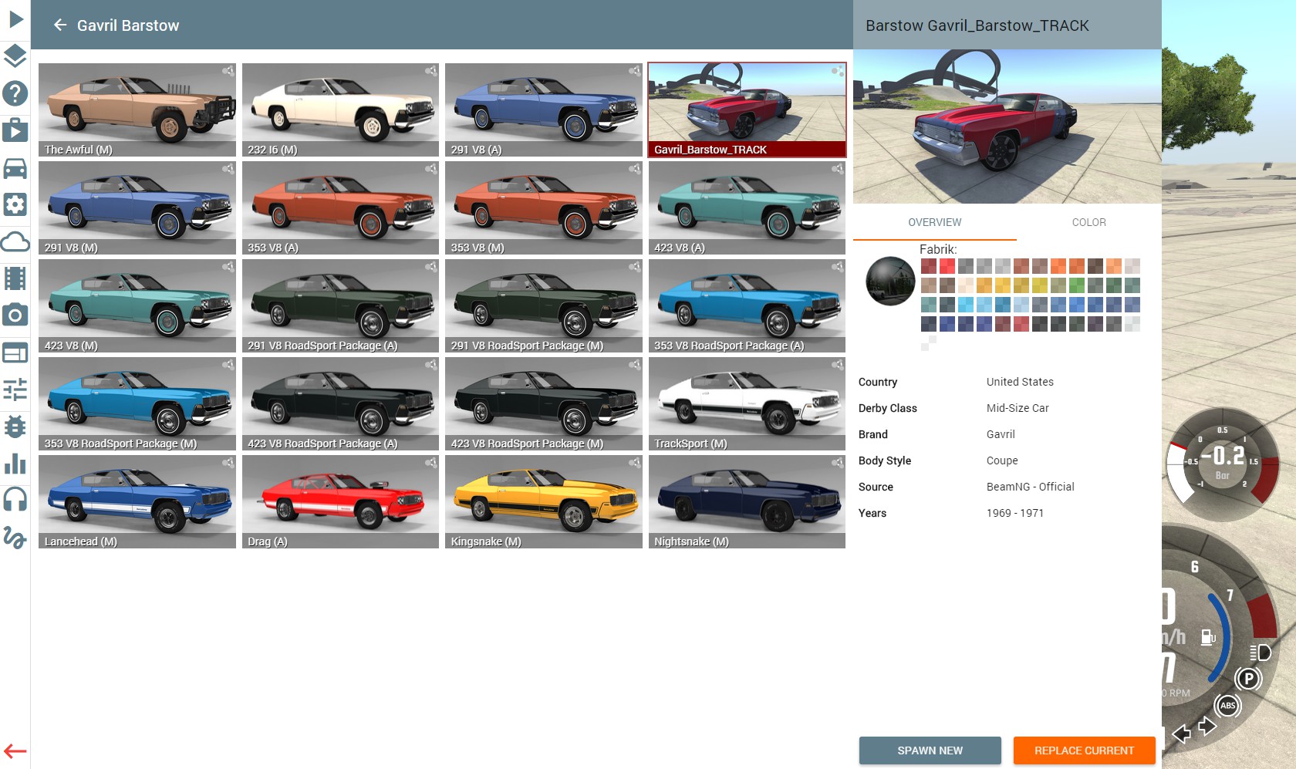Pick the last swatch in the top Fabrik row

point(1132,266)
